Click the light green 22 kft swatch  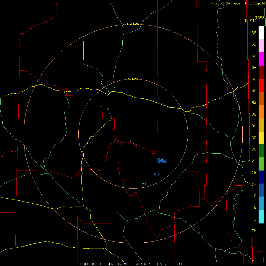click(261, 164)
